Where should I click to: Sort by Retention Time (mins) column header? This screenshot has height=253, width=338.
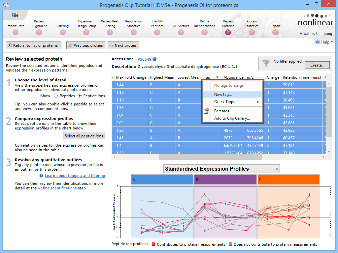pyautogui.click(x=302, y=77)
